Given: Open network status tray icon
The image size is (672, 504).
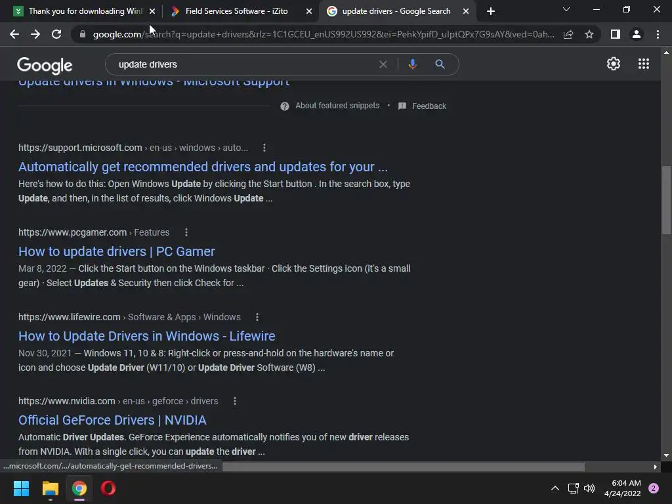Looking at the screenshot, I should pyautogui.click(x=573, y=488).
